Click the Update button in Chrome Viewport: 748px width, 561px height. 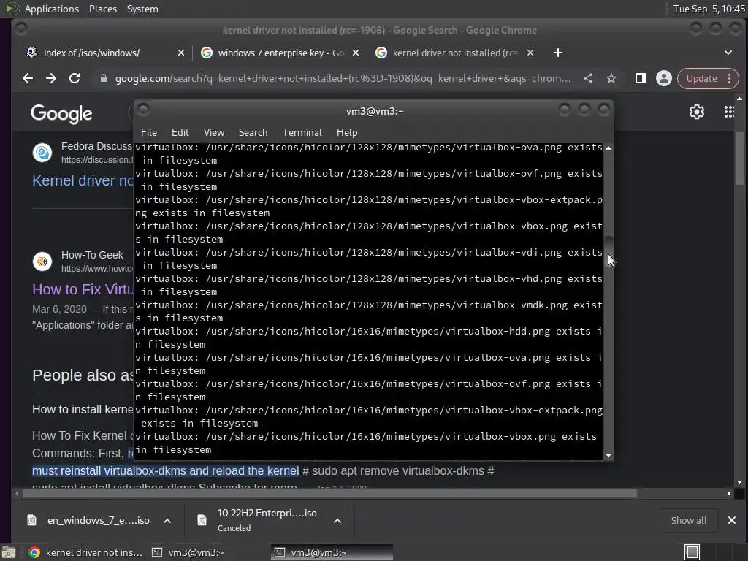pos(701,78)
